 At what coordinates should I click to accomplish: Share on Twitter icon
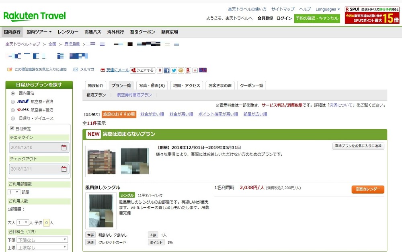pyautogui.click(x=174, y=70)
